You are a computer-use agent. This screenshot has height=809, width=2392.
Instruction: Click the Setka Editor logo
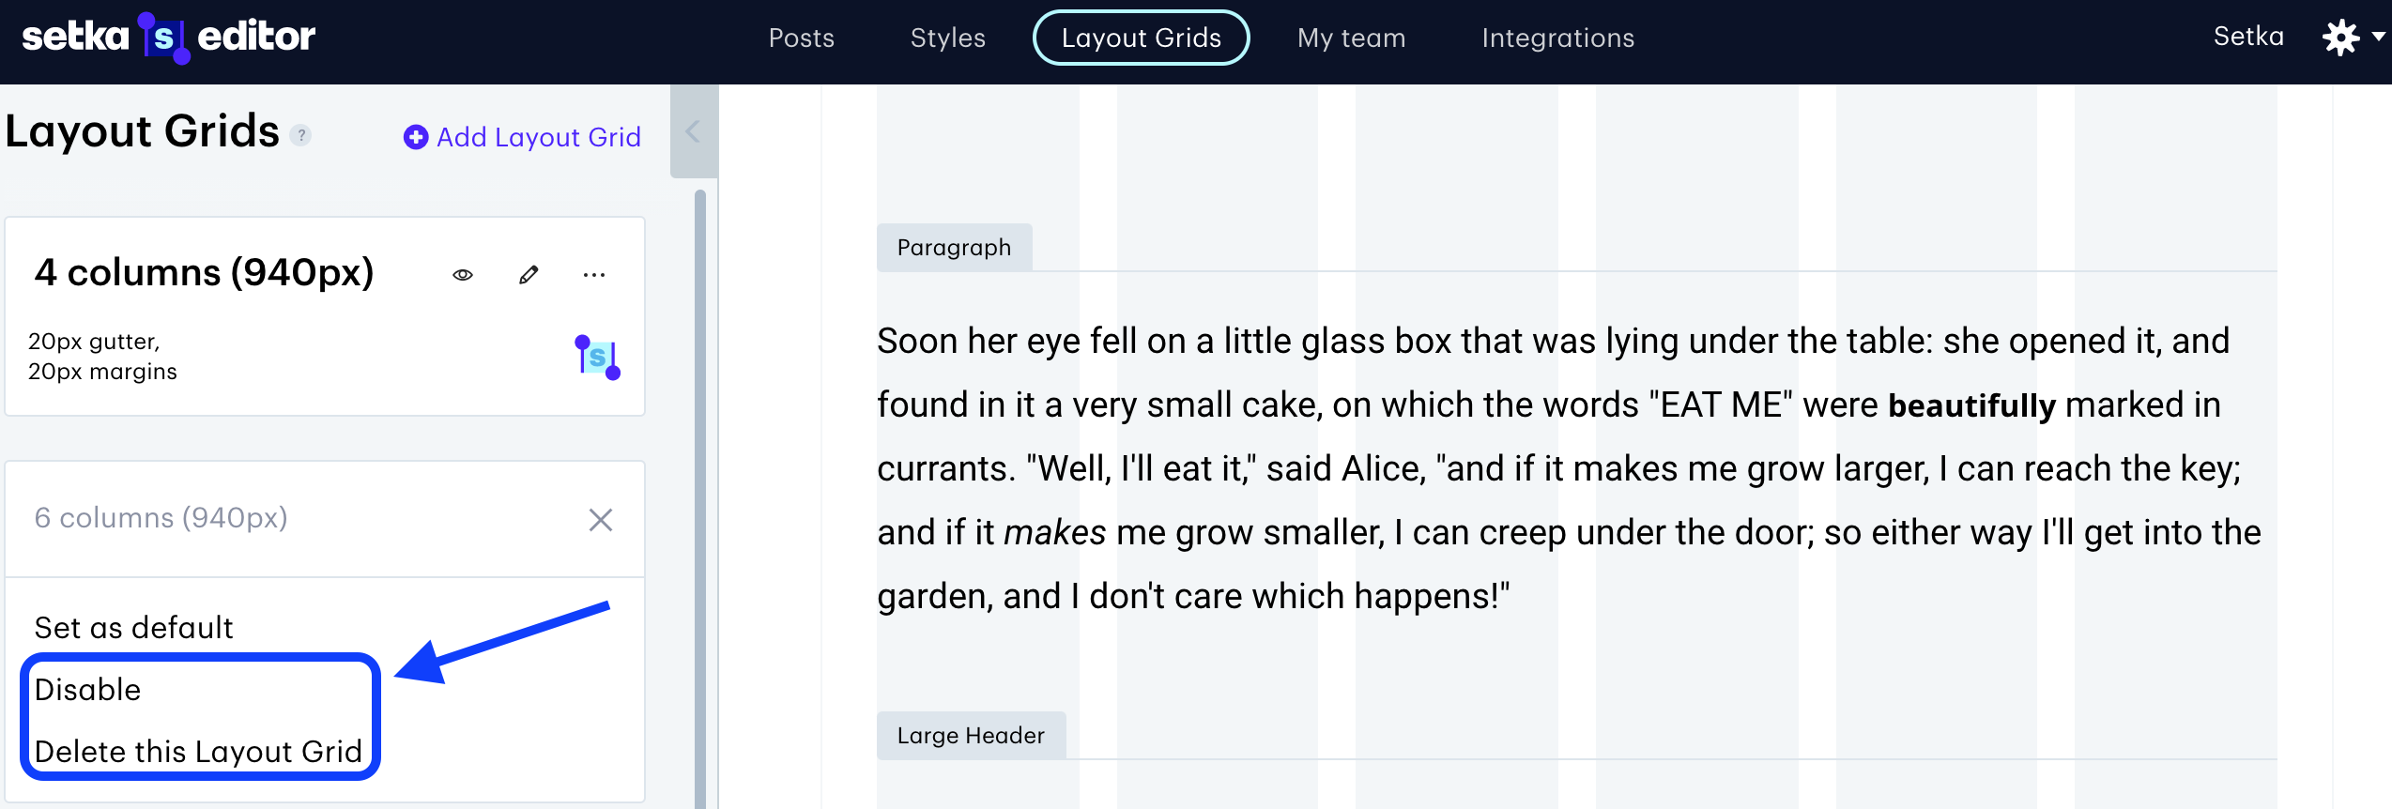click(169, 38)
